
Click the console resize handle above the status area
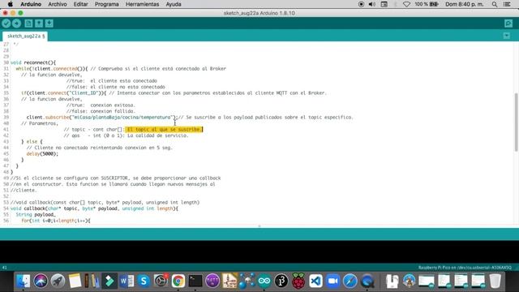[x=259, y=226]
